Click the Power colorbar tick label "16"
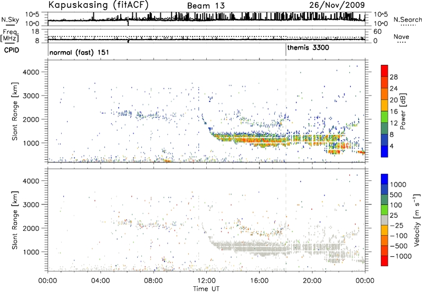422x292 pixels. (394, 112)
